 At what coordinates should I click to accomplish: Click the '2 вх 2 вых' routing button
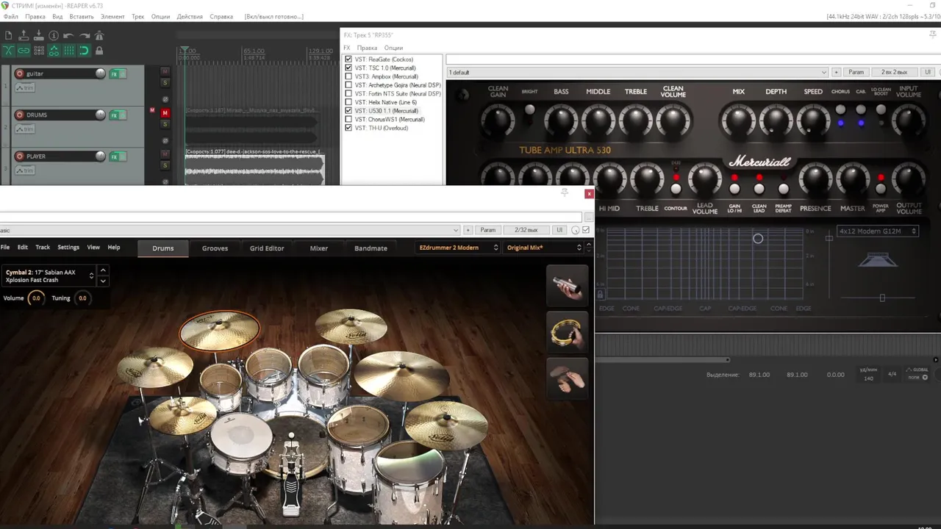pyautogui.click(x=894, y=72)
